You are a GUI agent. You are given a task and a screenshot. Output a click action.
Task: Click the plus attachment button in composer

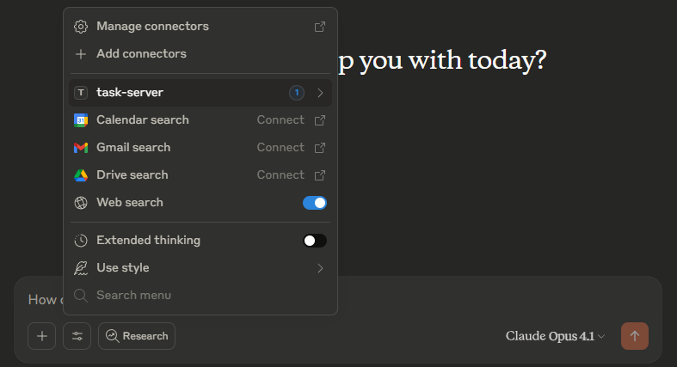coord(41,336)
